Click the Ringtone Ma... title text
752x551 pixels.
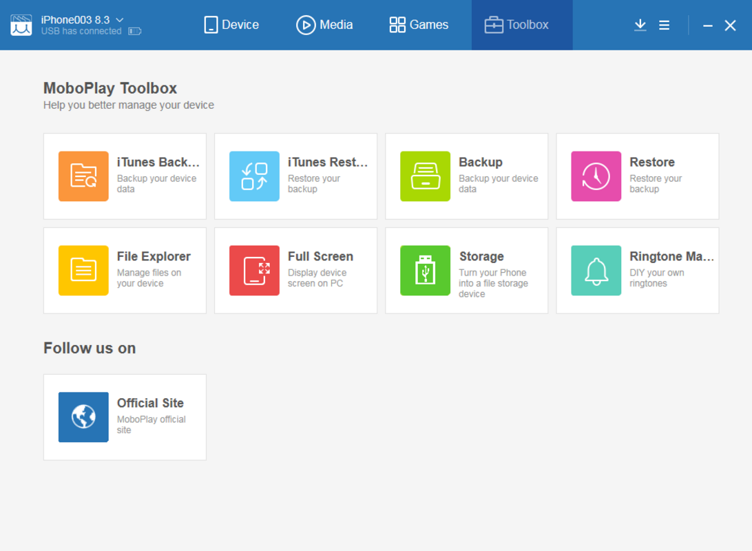(x=671, y=256)
